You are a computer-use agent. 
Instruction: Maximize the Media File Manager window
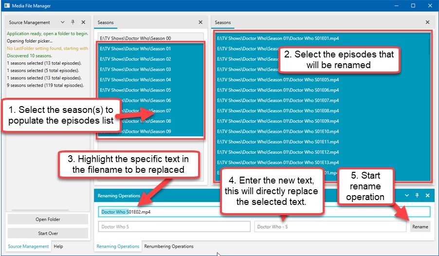pos(413,6)
